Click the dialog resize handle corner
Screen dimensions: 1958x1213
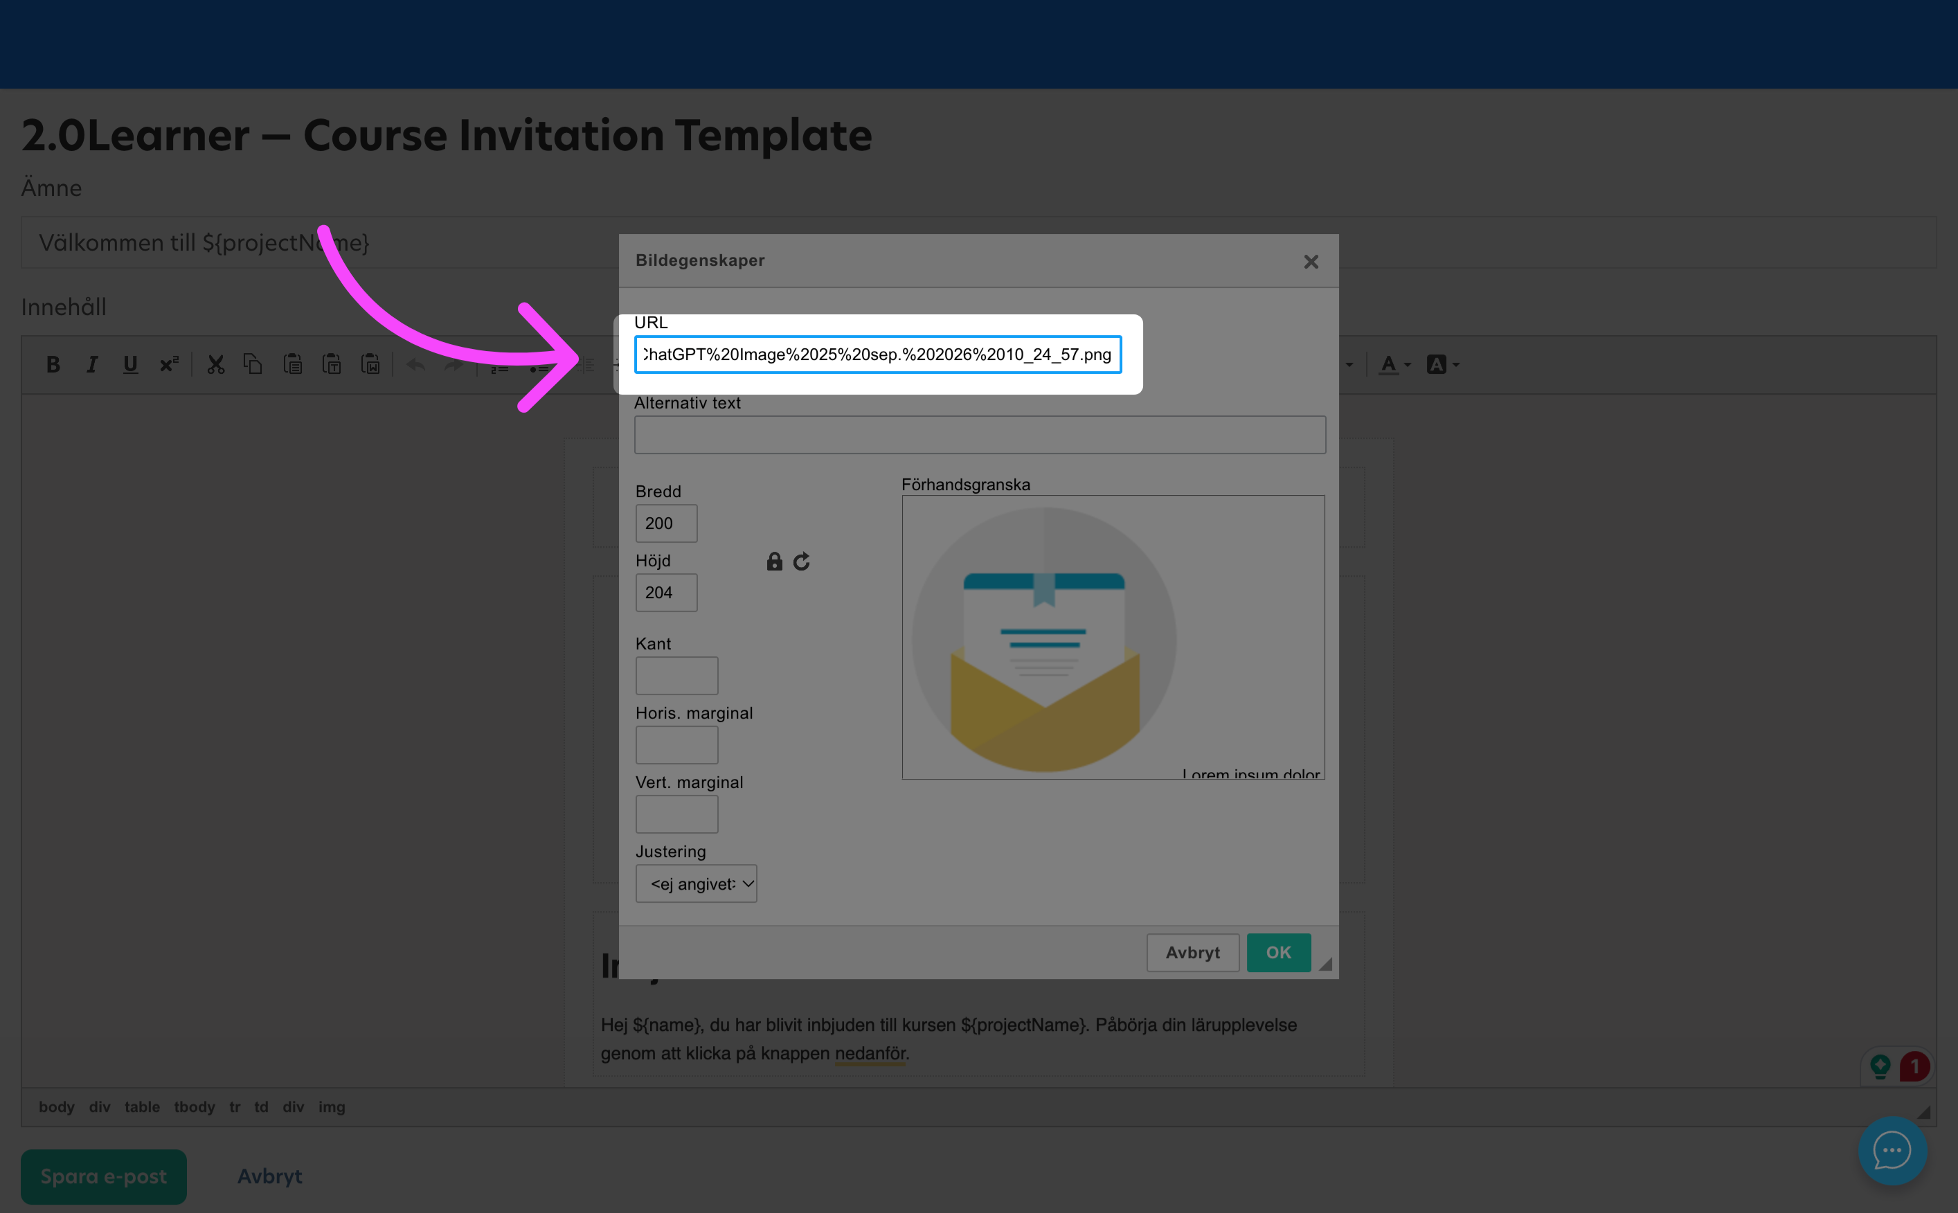pos(1326,964)
